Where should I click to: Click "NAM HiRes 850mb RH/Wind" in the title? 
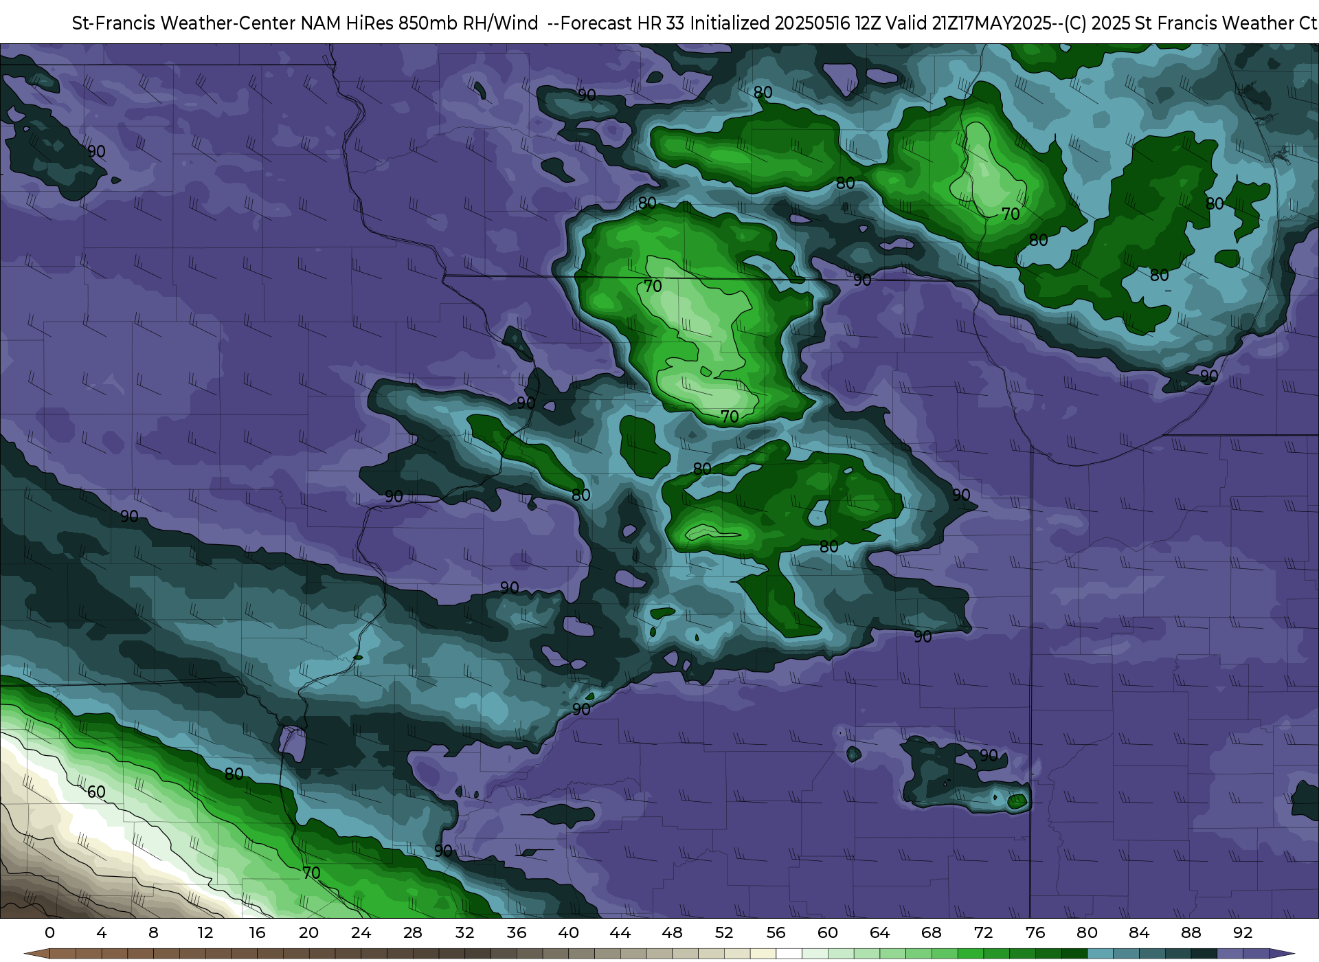coord(419,23)
